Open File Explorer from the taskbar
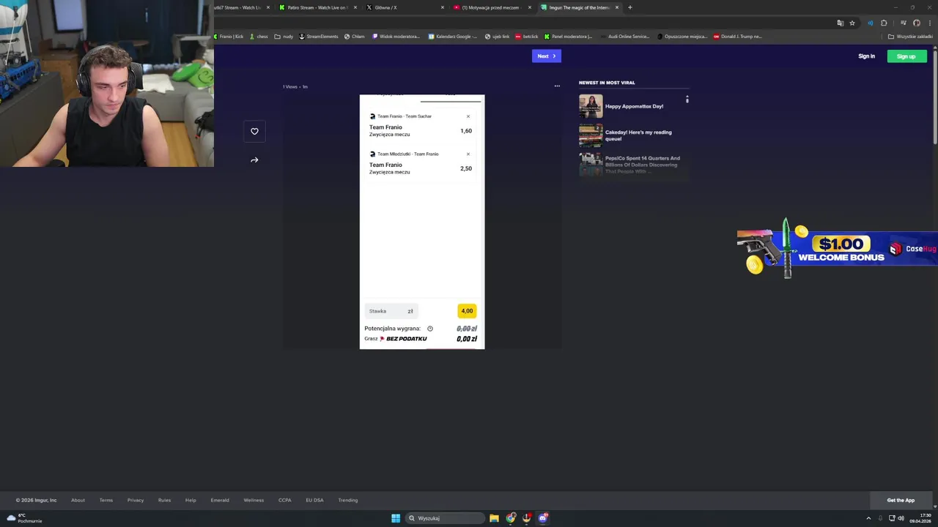Image resolution: width=938 pixels, height=527 pixels. 495,518
